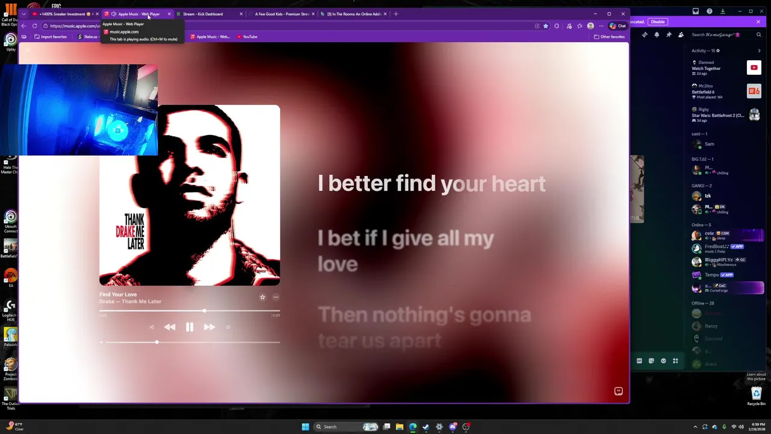This screenshot has height=434, width=771.
Task: Open the Import favorites bookmark
Action: (51, 37)
